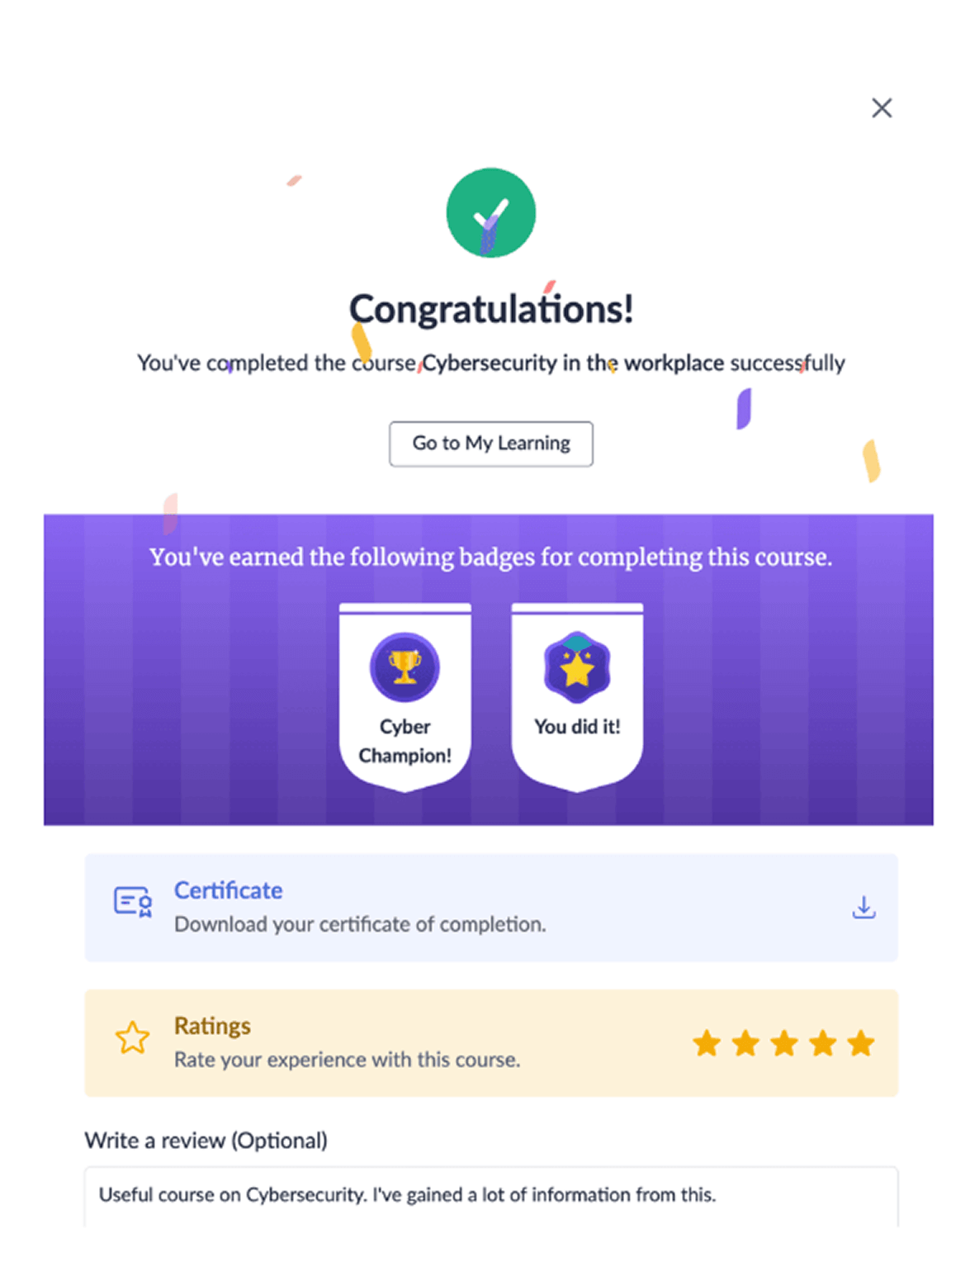Screen dimensions: 970x1286
Task: Click the certificate icon
Action: [x=132, y=902]
